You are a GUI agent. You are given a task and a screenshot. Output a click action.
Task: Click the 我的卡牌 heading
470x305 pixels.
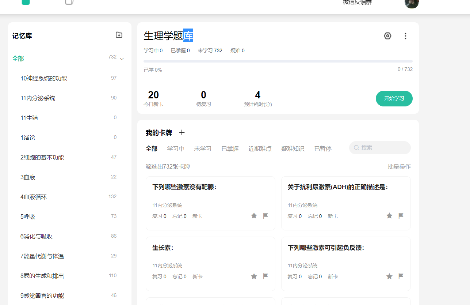click(x=159, y=133)
